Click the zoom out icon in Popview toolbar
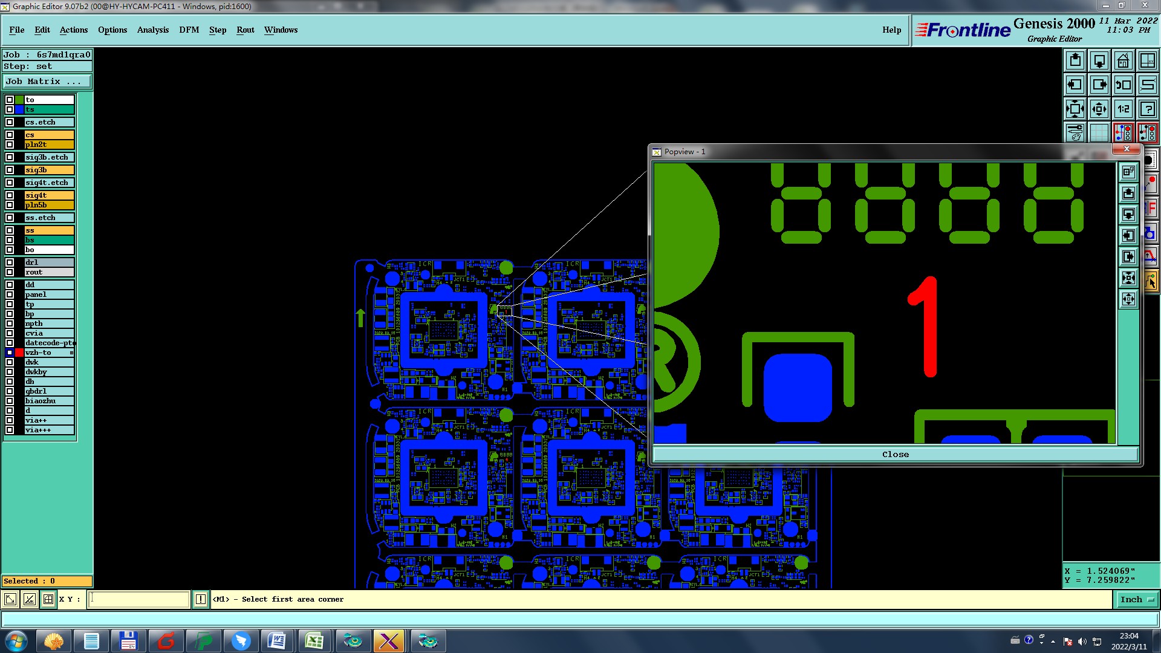Viewport: 1161px width, 653px height. tap(1128, 299)
